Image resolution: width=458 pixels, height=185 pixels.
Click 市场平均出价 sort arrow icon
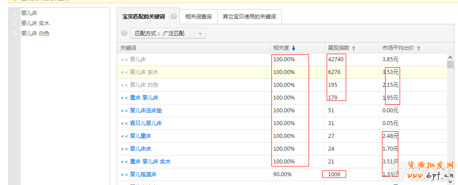pos(419,48)
